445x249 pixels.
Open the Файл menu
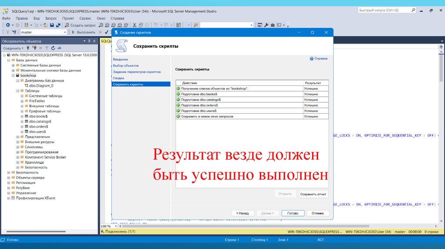[x=6, y=18]
